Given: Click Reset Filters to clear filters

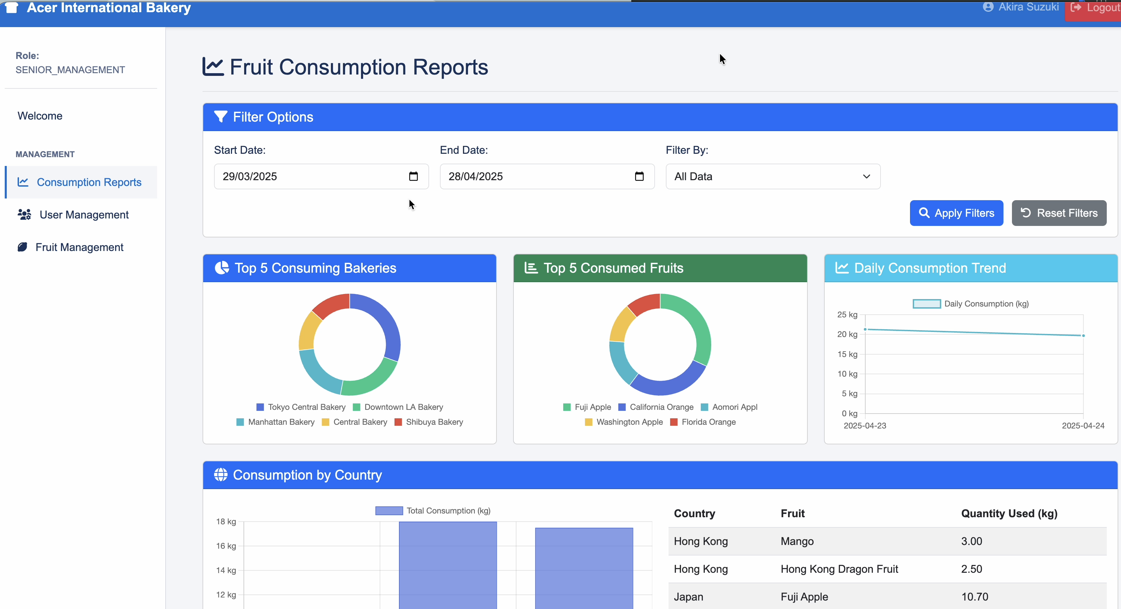Looking at the screenshot, I should click(1059, 213).
